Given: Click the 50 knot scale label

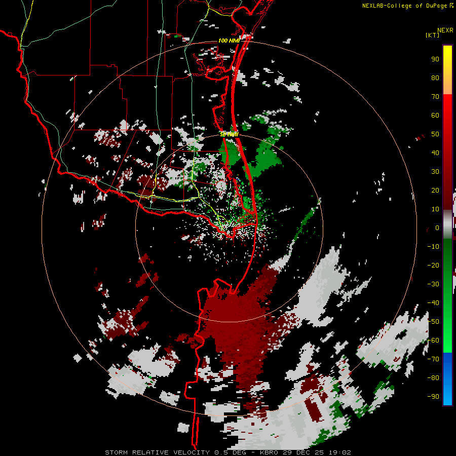Looking at the screenshot, I should 435,134.
